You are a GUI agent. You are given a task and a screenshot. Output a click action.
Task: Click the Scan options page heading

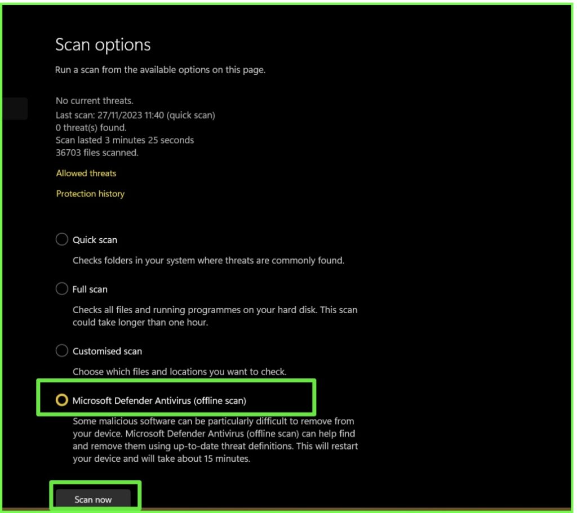103,44
